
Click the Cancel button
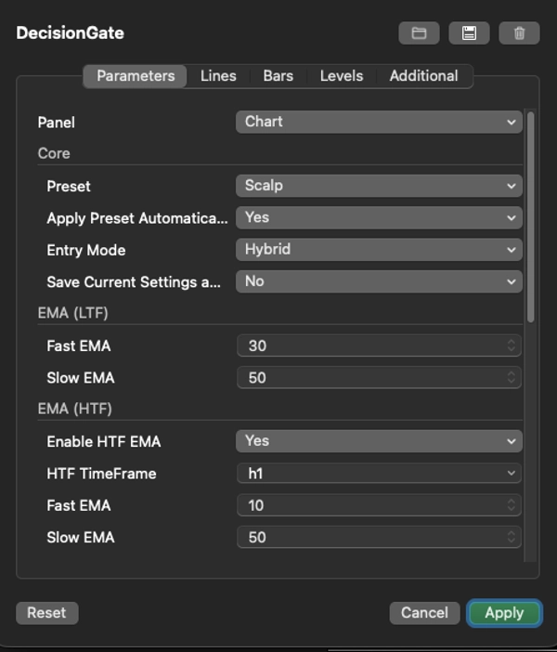click(x=424, y=613)
